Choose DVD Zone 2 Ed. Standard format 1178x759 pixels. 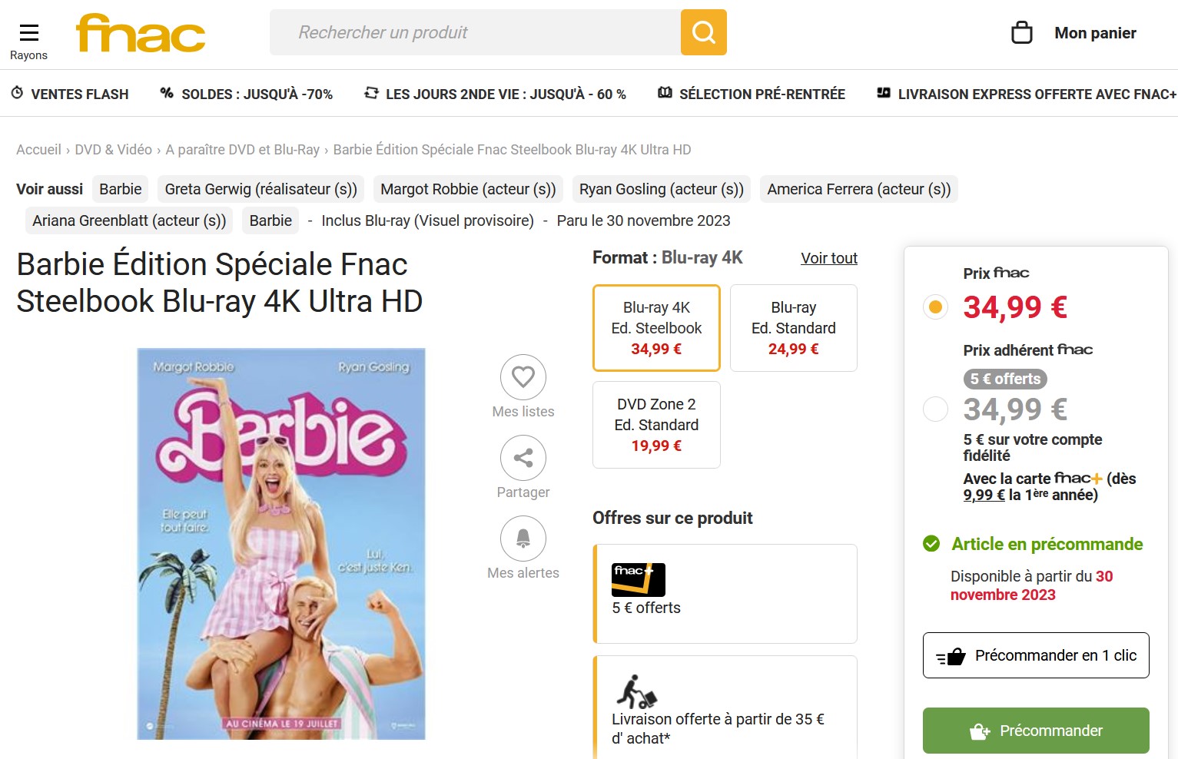656,425
